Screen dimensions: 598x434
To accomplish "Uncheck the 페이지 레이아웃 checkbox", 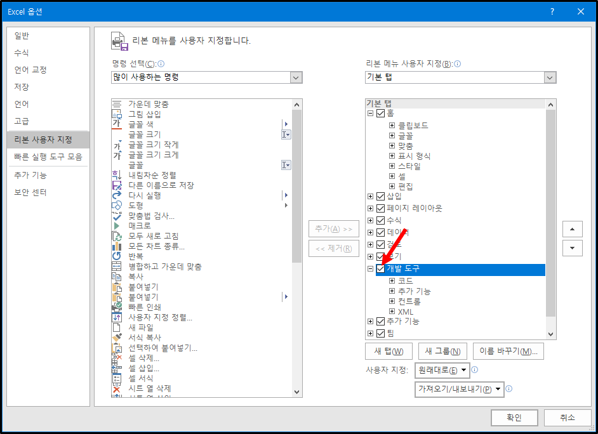I will click(x=380, y=208).
